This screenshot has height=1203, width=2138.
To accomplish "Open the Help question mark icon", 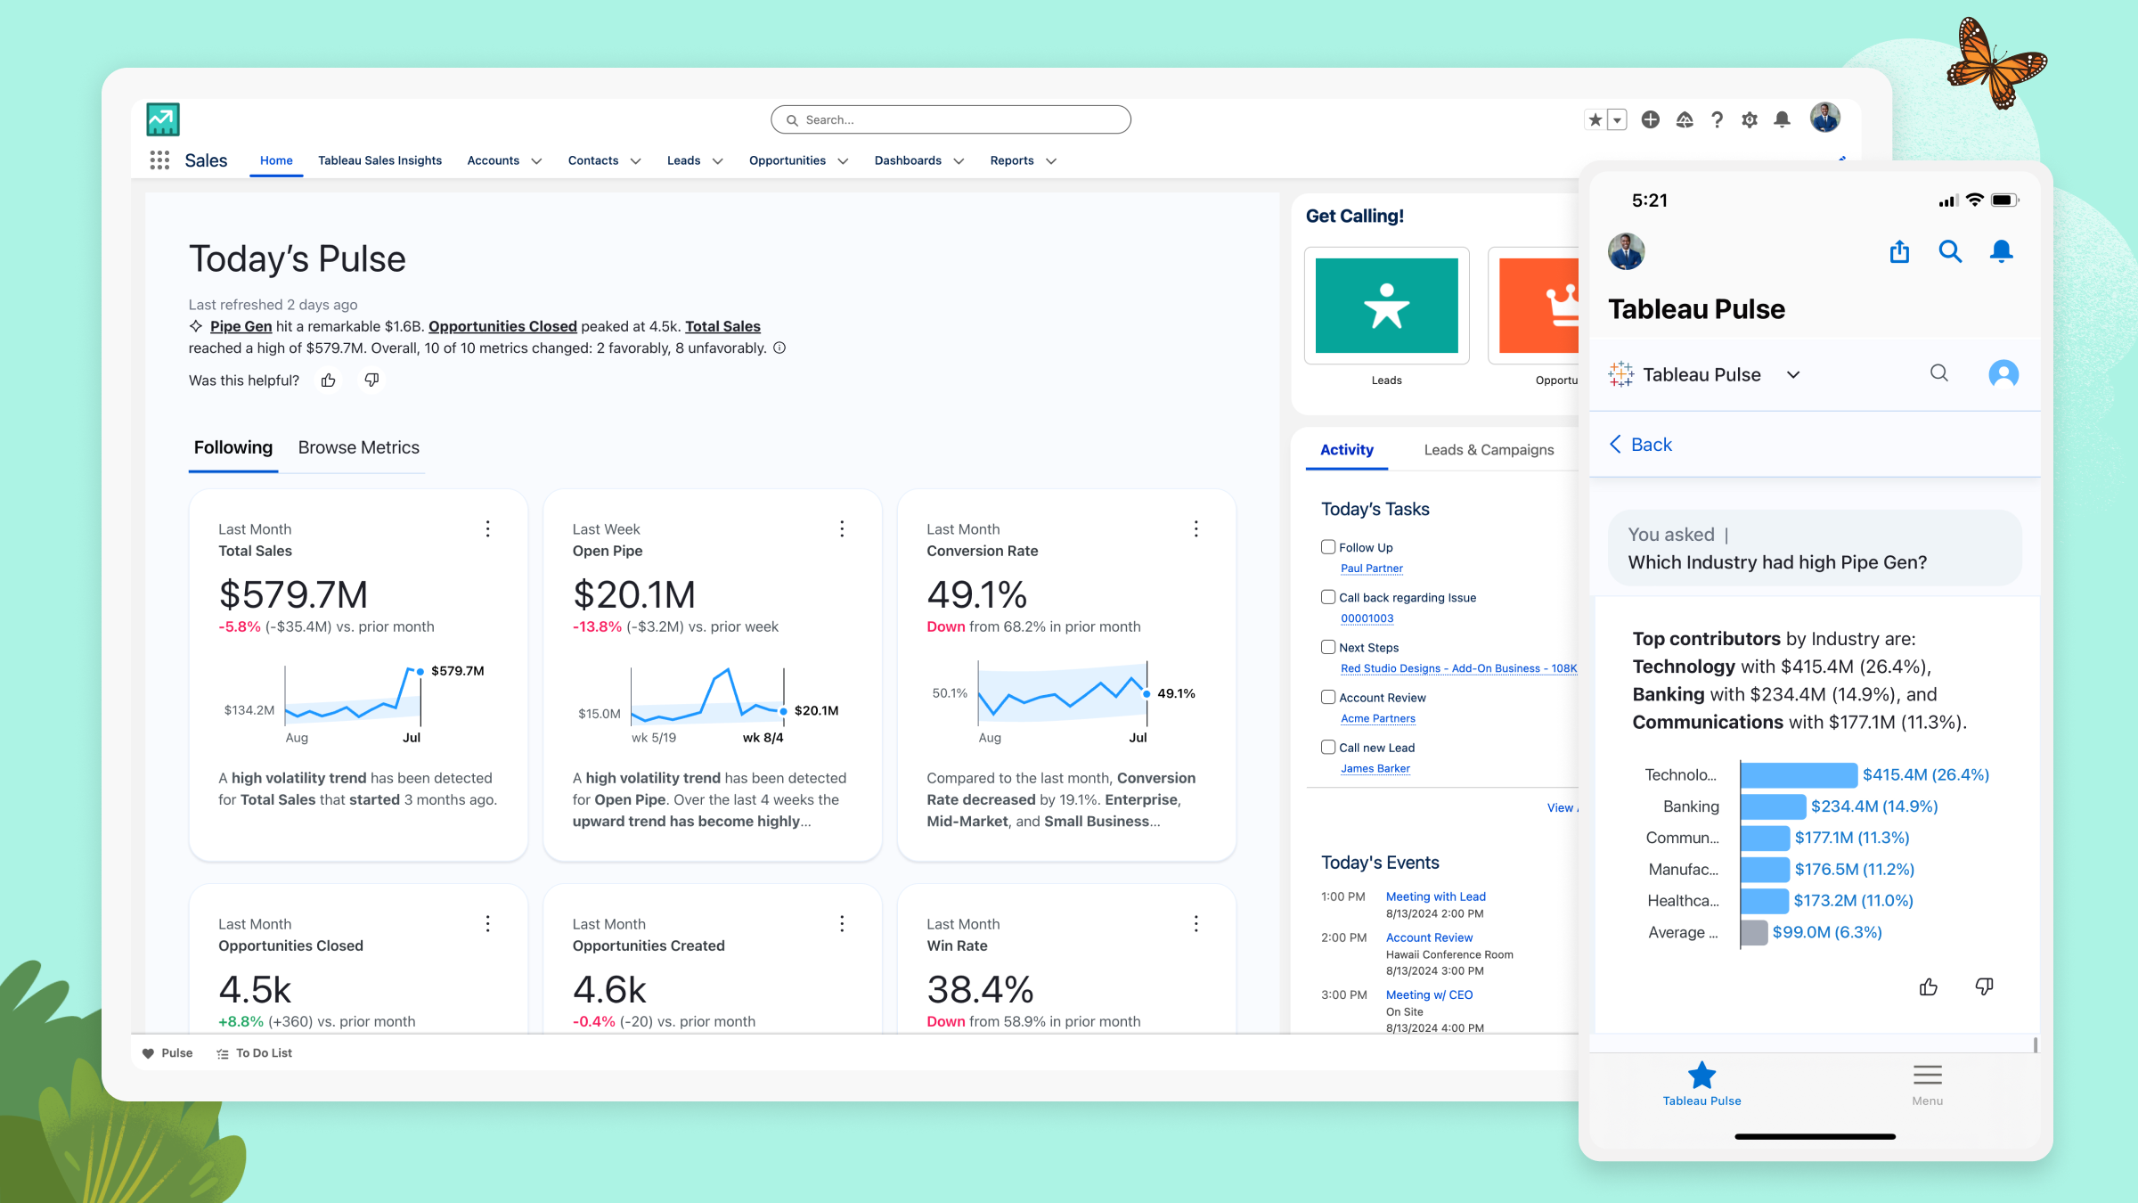I will point(1717,119).
